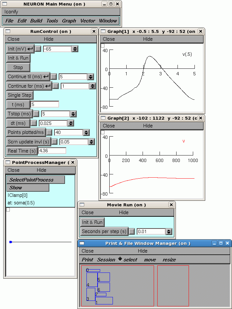The width and height of the screenshot is (232, 309).
Task: Click Real Time (s) button
Action: (x=22, y=151)
